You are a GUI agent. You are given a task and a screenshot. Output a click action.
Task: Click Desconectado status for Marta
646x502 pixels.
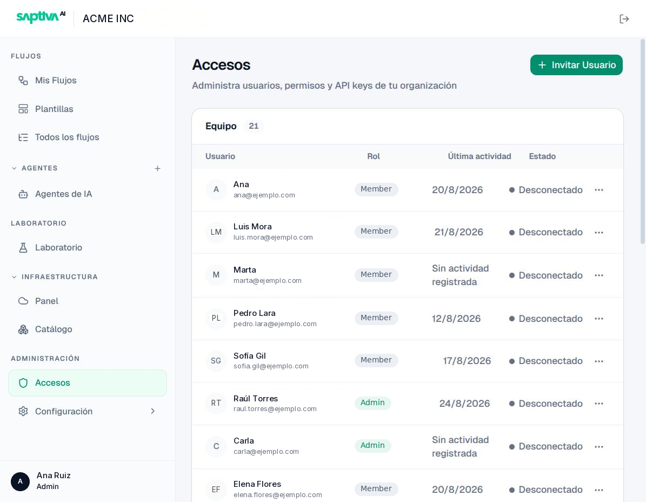pos(545,275)
